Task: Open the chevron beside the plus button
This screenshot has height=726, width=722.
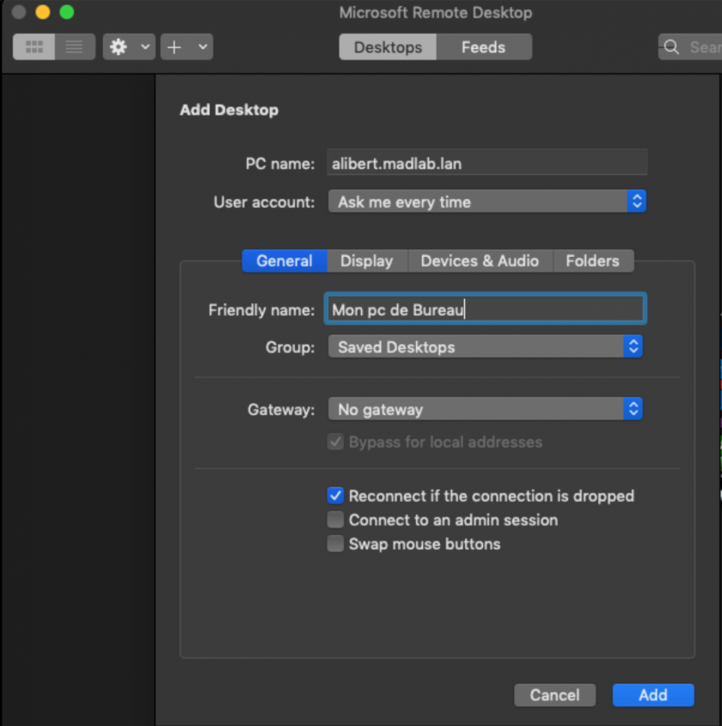Action: [202, 46]
